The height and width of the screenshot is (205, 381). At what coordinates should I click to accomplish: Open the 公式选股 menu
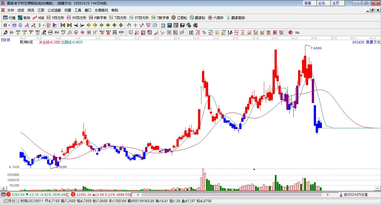[x=54, y=10]
